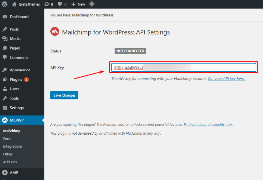Expand the Users menu

pos(14,89)
